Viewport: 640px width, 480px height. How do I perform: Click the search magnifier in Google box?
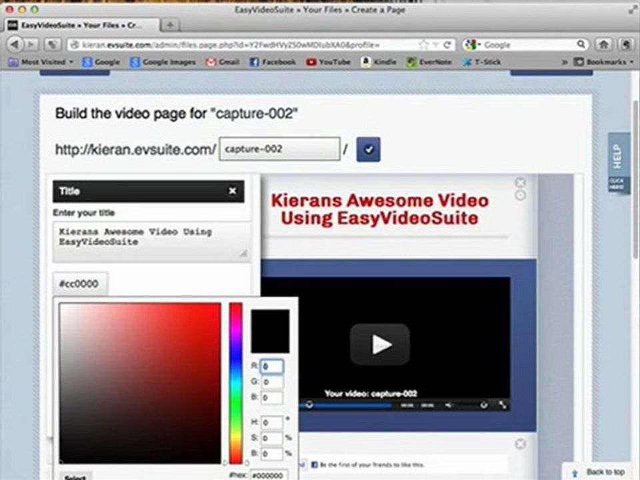point(581,44)
